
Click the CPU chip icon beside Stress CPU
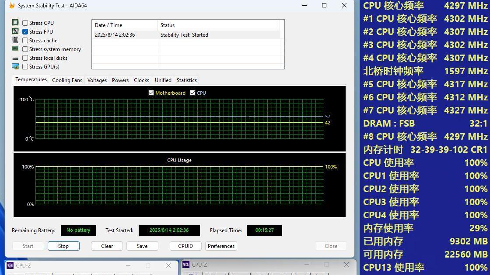[x=15, y=22]
